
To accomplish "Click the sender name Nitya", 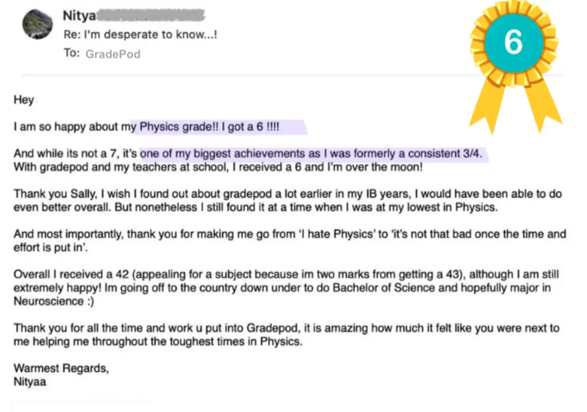I will click(x=79, y=15).
